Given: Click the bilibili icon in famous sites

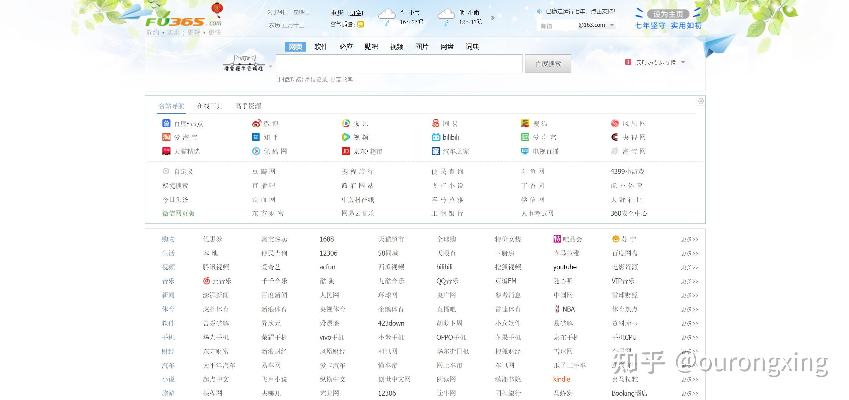Looking at the screenshot, I should point(436,137).
